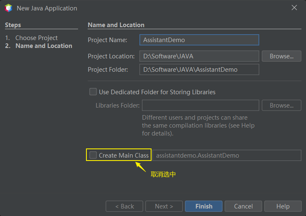Click the Libraries Folder text field
Image resolution: width=306 pixels, height=216 pixels.
pyautogui.click(x=200, y=105)
